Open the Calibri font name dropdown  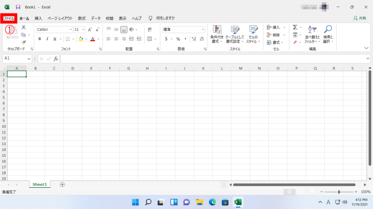pos(71,30)
